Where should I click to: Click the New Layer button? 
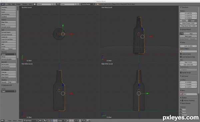(188, 36)
